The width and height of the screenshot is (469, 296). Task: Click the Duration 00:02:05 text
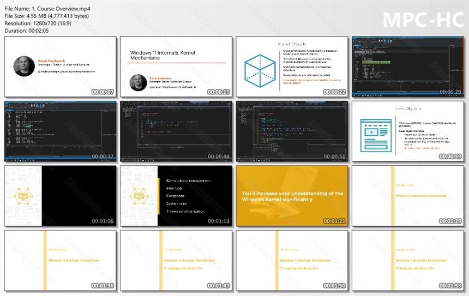tap(26, 31)
